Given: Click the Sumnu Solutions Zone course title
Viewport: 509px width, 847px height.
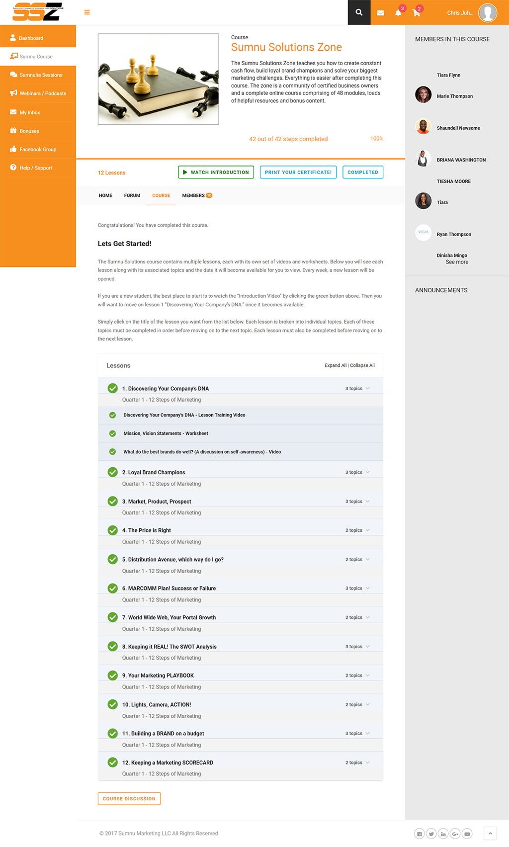Looking at the screenshot, I should tap(286, 47).
